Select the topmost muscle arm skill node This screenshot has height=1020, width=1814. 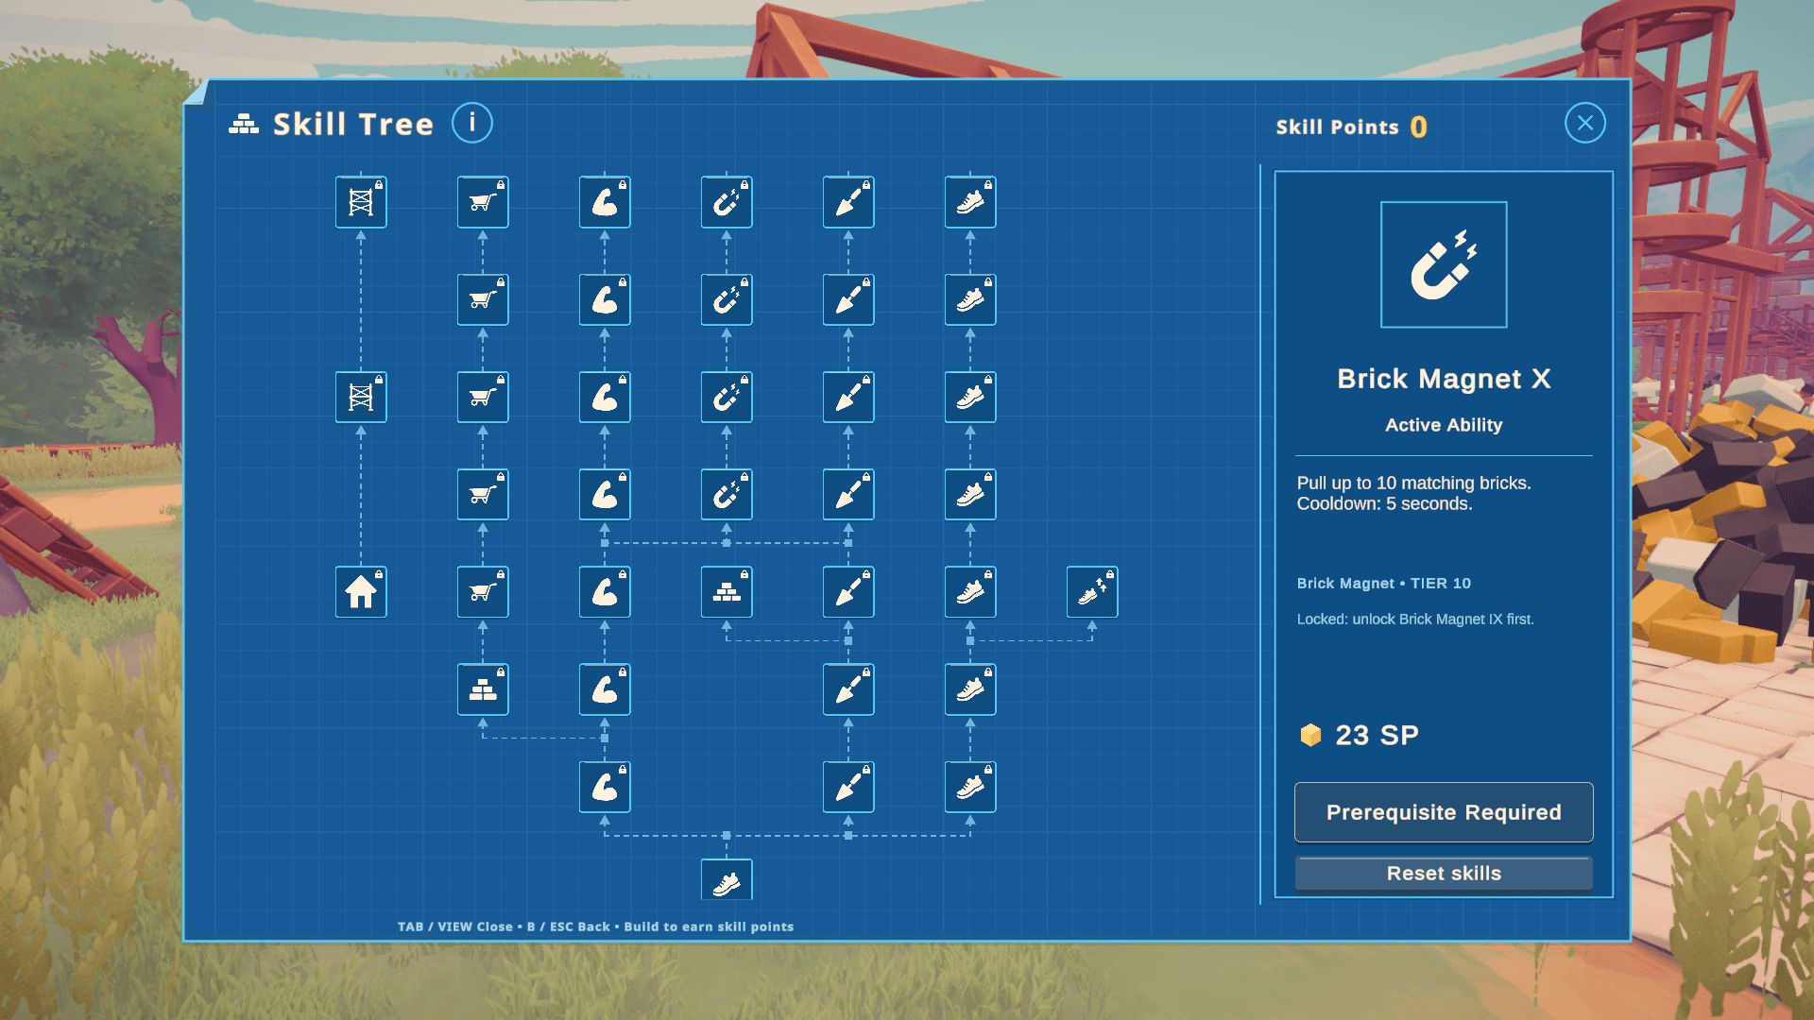[605, 202]
